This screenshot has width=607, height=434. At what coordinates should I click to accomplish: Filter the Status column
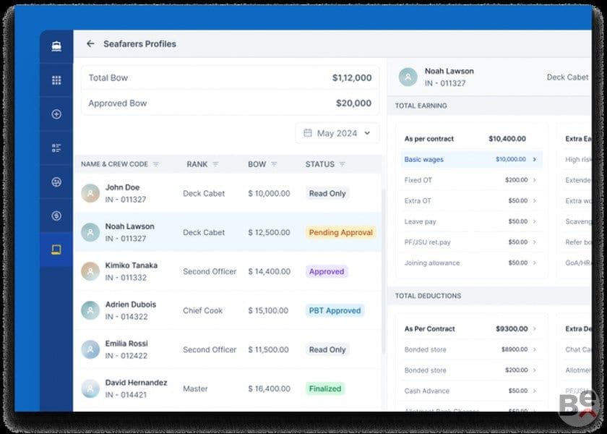pos(343,164)
